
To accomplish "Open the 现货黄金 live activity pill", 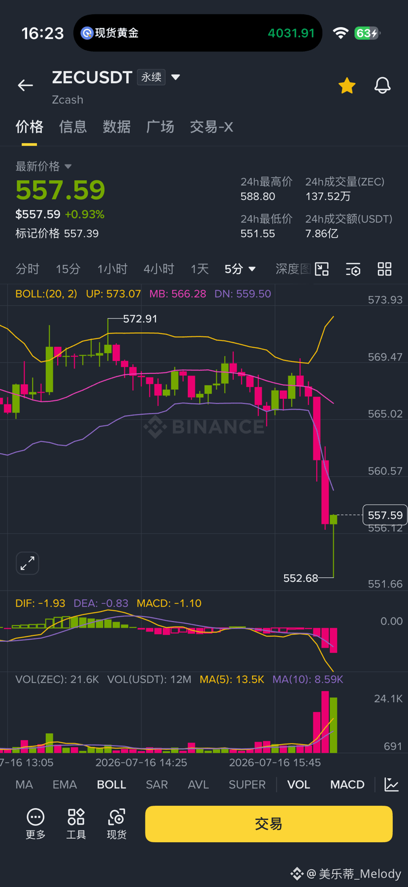I will (x=198, y=33).
